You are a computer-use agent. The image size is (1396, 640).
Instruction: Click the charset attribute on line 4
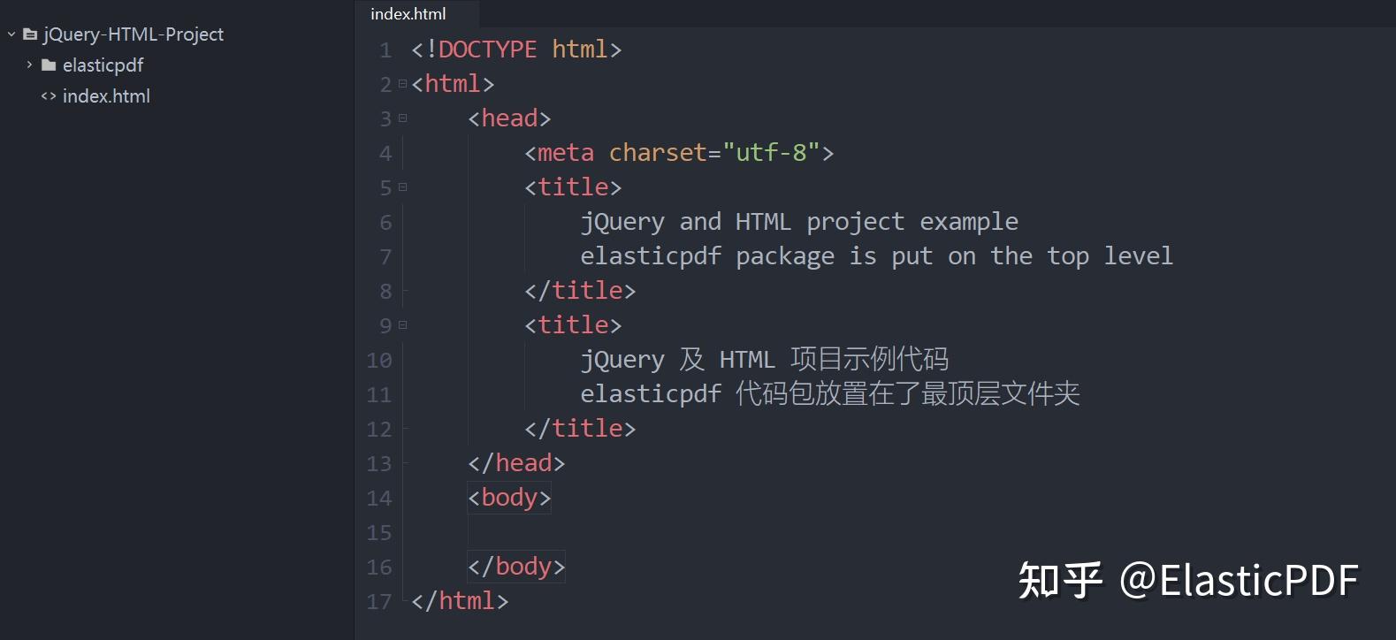[658, 153]
